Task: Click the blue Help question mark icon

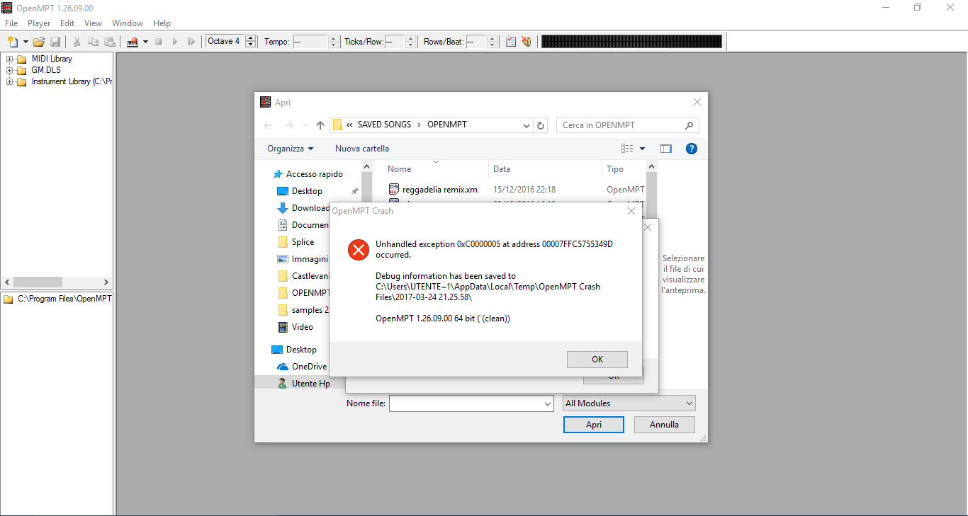Action: coord(692,149)
